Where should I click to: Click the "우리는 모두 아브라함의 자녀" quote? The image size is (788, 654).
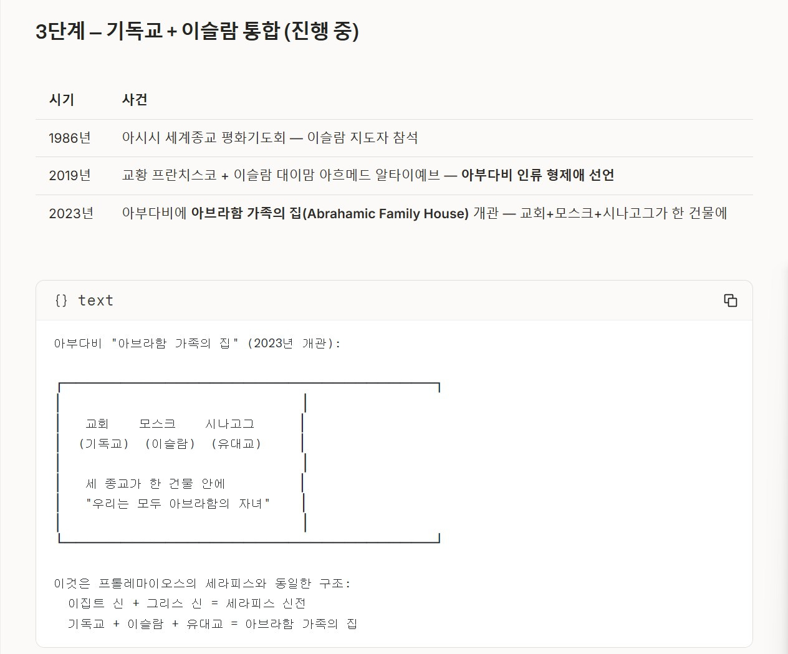(178, 504)
